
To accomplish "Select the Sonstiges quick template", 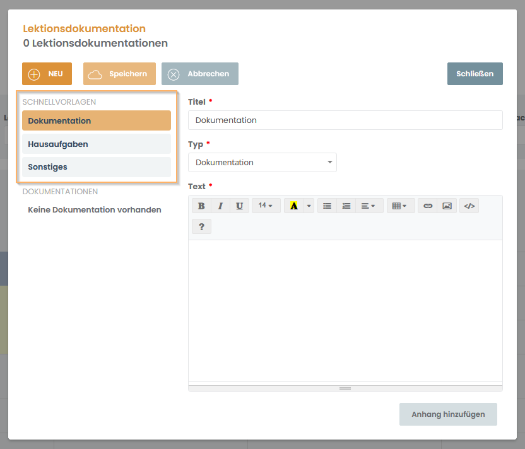I will point(97,167).
